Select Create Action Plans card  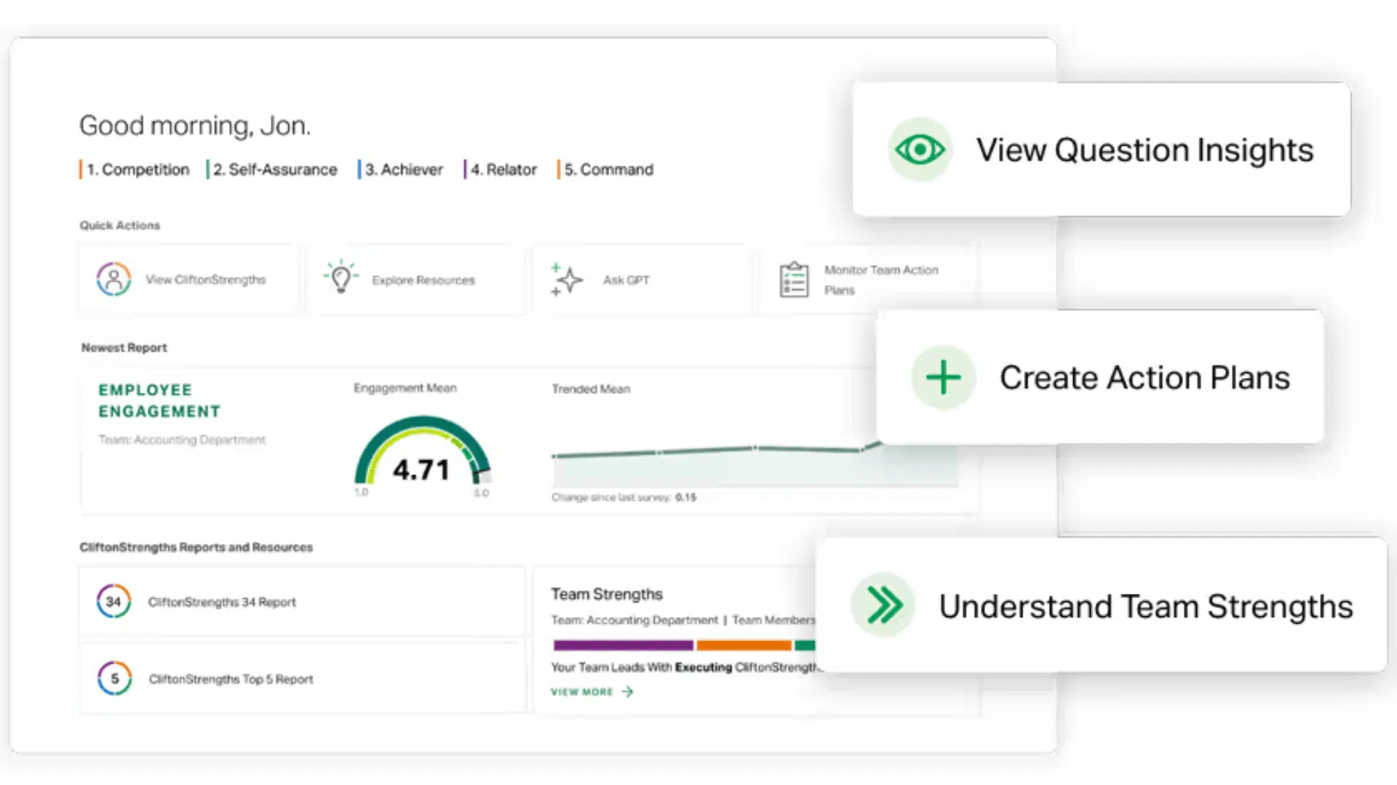[1100, 377]
